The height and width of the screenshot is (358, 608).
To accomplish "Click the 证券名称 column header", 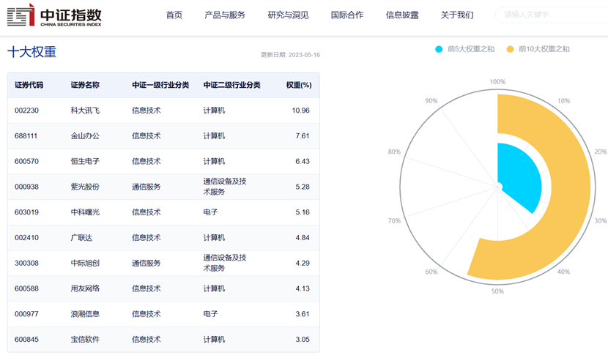I will tap(85, 85).
